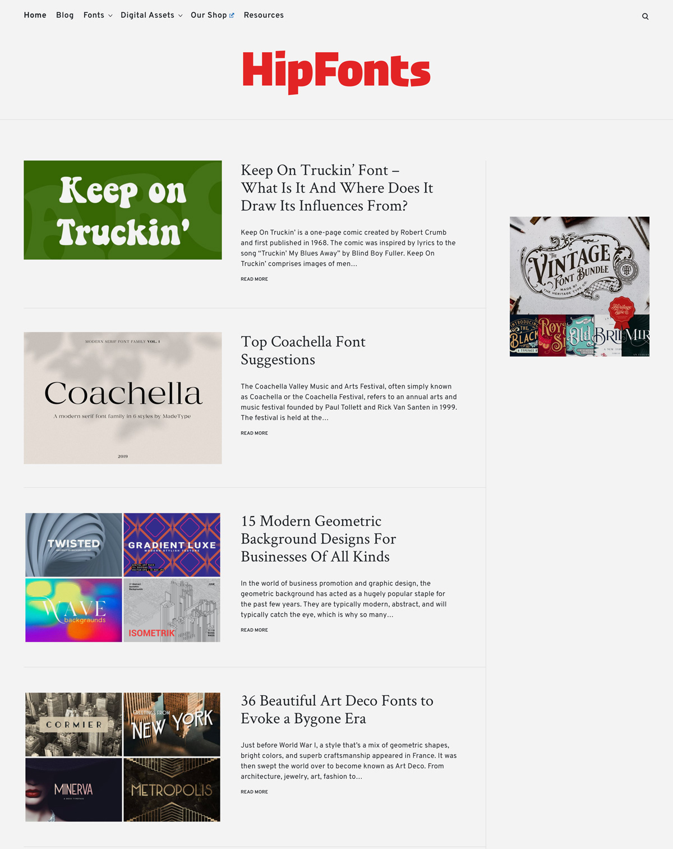Screen dimensions: 673x849
Task: Click the Vintage Font Bundle sidebar banner
Action: click(579, 286)
